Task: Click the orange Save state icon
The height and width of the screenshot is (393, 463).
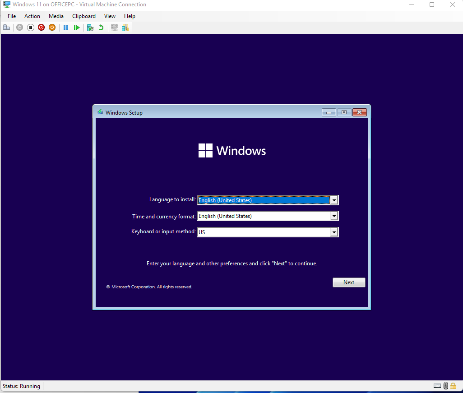Action: pos(52,27)
